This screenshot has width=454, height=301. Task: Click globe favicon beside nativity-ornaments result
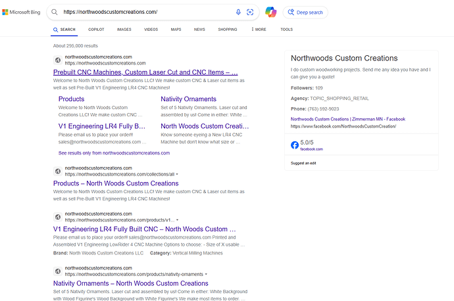click(58, 271)
